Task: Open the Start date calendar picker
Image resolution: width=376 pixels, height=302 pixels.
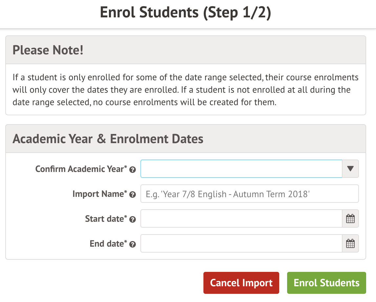Action: 350,218
